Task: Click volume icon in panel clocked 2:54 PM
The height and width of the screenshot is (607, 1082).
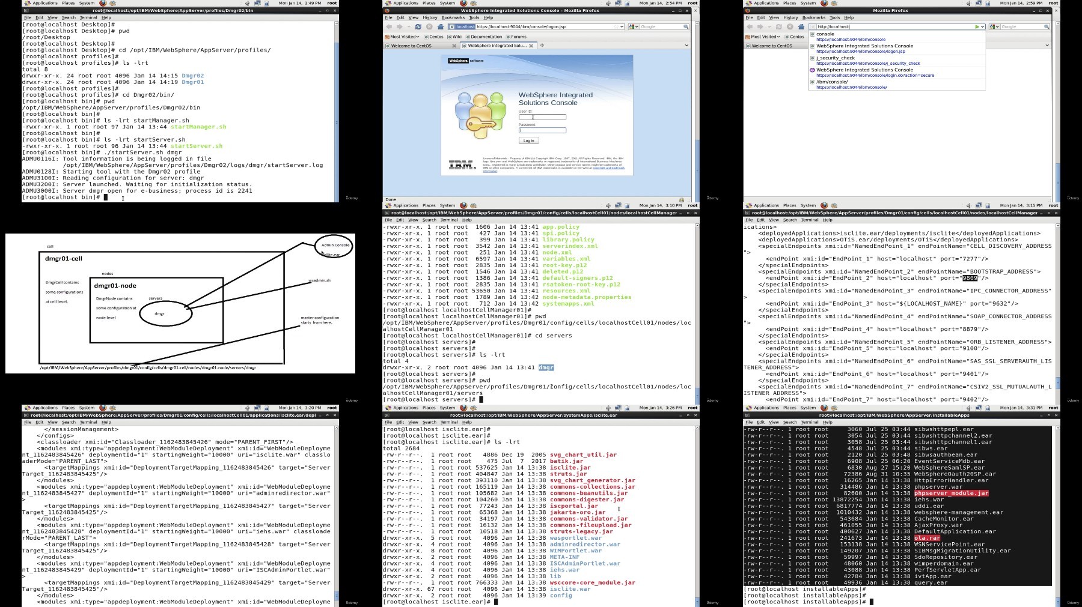Action: pos(608,3)
